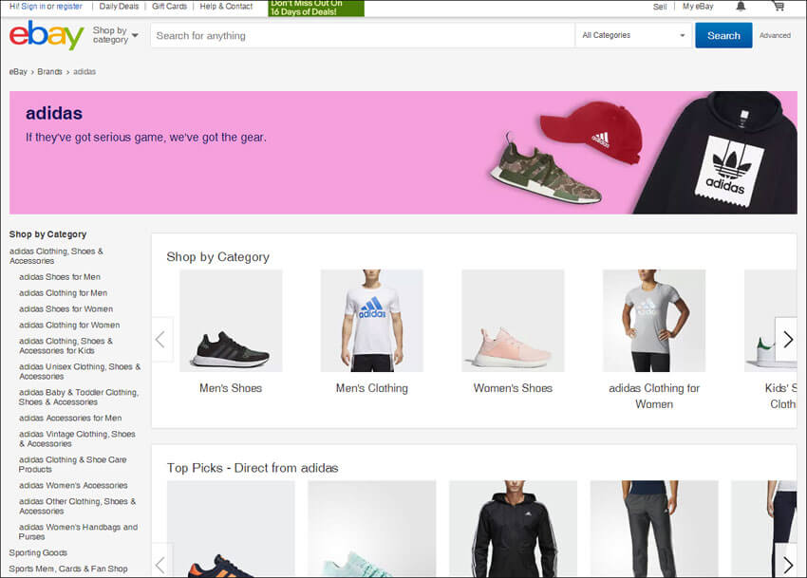Open Help & Contact
The width and height of the screenshot is (807, 578).
pyautogui.click(x=226, y=7)
